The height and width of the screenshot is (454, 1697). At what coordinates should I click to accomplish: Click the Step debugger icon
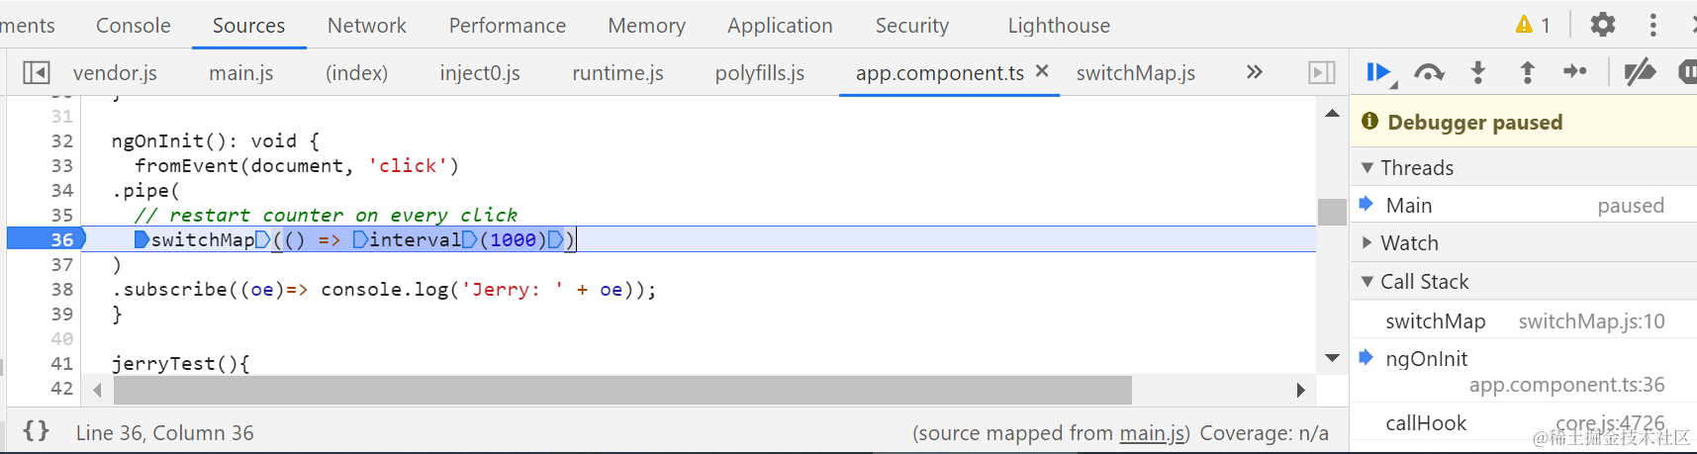[x=1574, y=72]
